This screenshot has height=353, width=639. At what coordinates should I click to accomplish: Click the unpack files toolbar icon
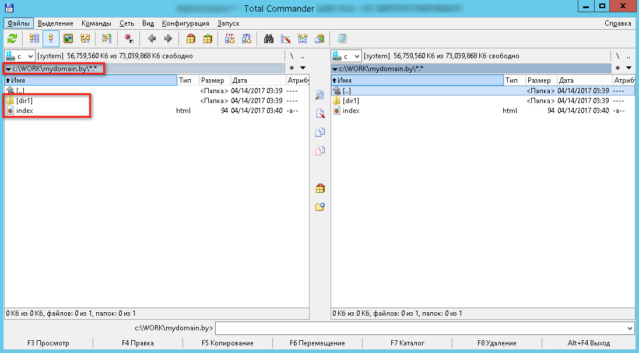coord(208,38)
